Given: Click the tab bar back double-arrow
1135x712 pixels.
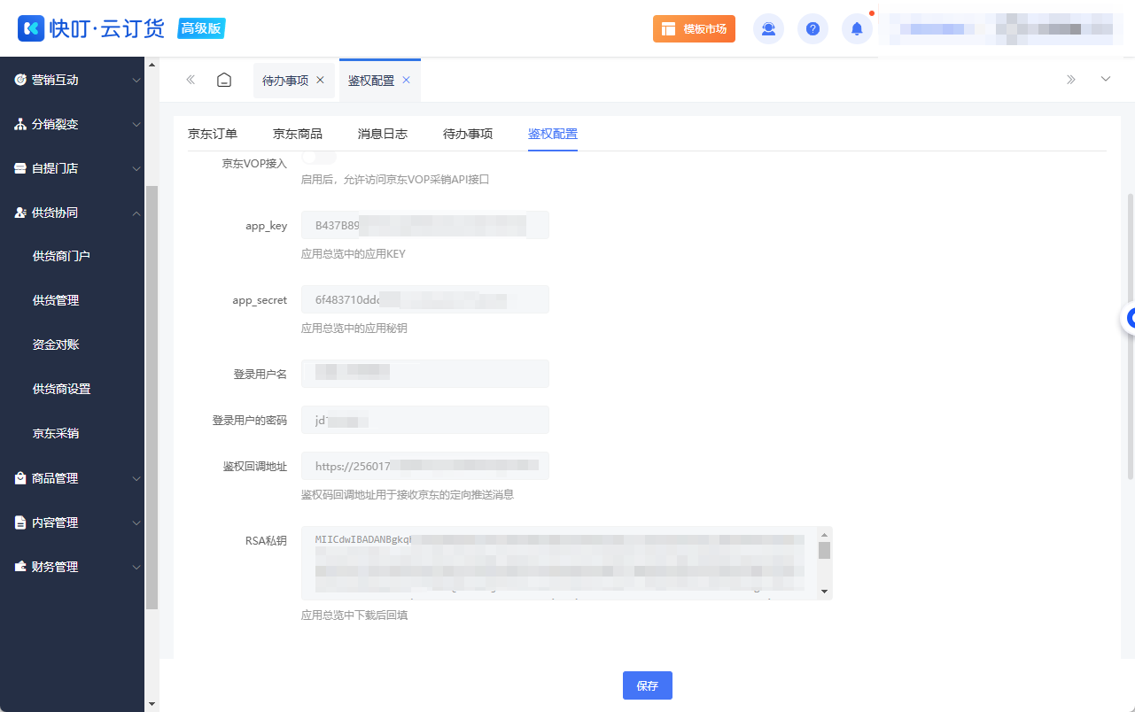Looking at the screenshot, I should click(190, 80).
